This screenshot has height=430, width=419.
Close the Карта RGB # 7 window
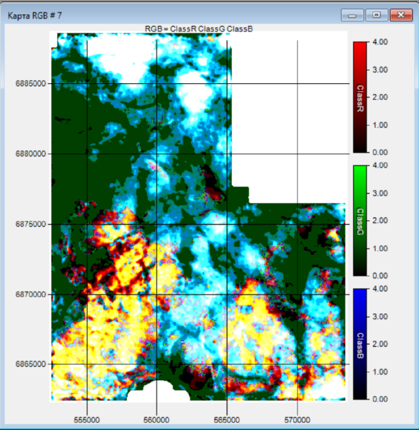tap(401, 15)
